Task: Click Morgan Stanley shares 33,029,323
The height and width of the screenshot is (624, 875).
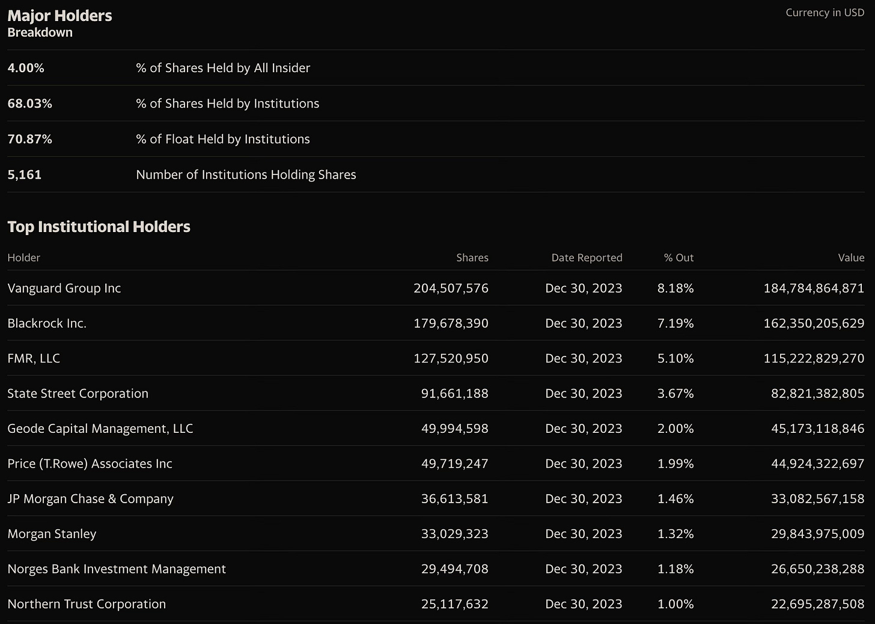Action: click(454, 534)
